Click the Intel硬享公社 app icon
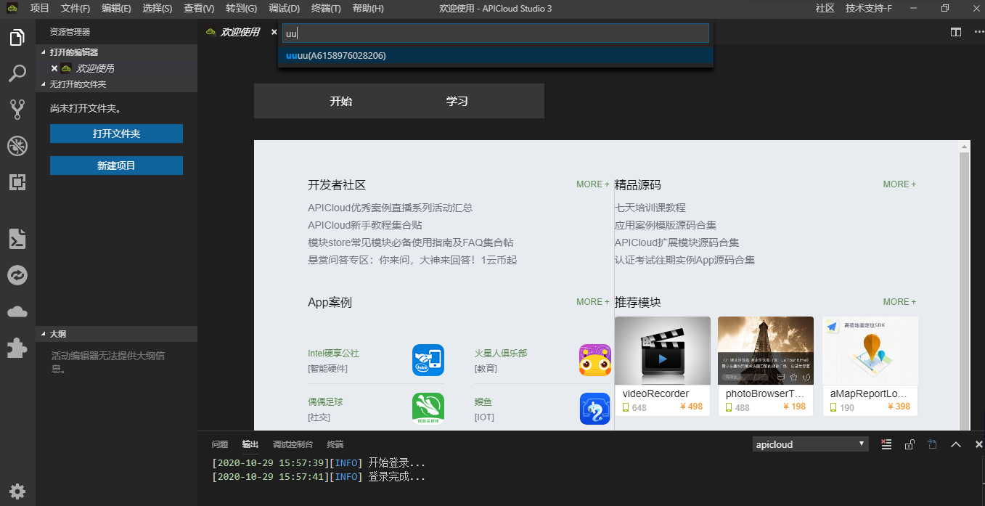 click(428, 359)
